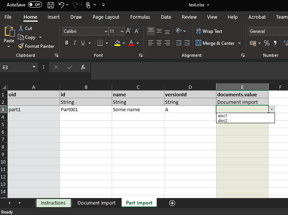Open cell E3 validation dropdown arrow
Screen dimensions: 288x215
272,109
